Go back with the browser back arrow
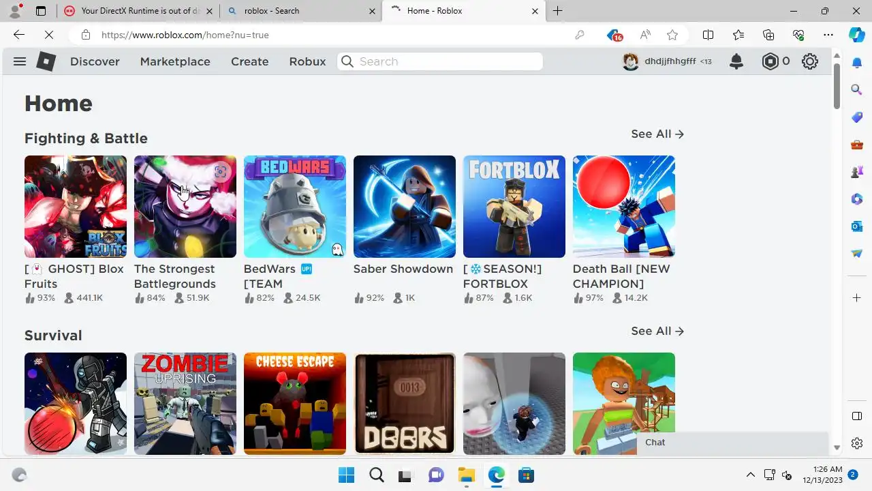The width and height of the screenshot is (872, 491). pyautogui.click(x=19, y=35)
